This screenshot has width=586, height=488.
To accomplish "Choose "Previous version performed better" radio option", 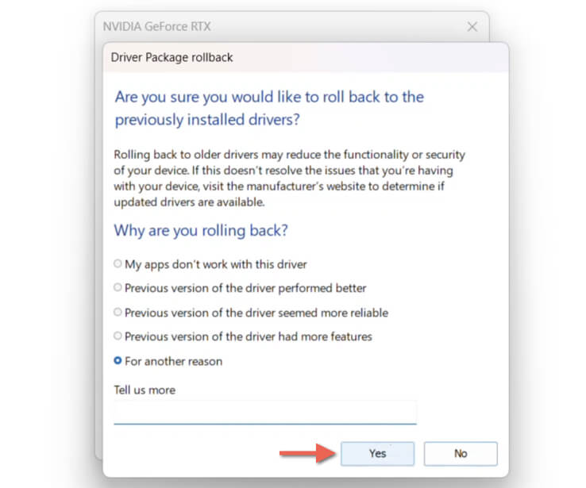I will click(118, 288).
